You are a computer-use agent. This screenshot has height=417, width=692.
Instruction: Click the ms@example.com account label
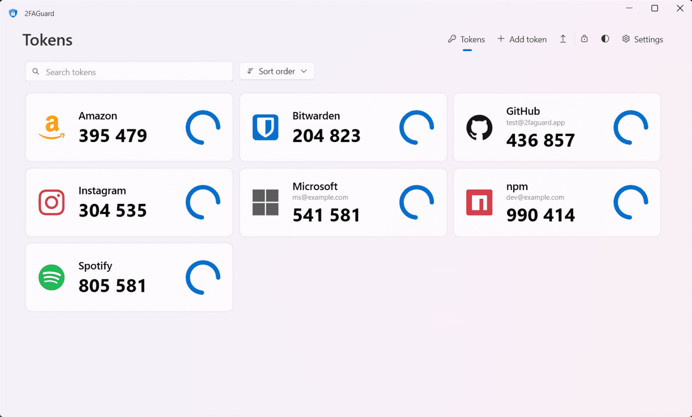(x=320, y=197)
